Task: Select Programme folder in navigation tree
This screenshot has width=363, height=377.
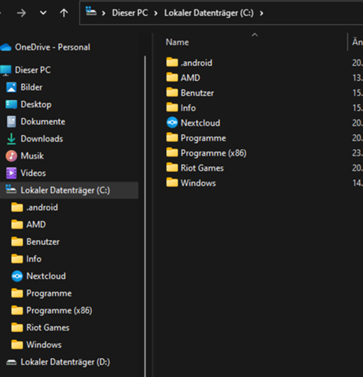Action: pos(49,294)
